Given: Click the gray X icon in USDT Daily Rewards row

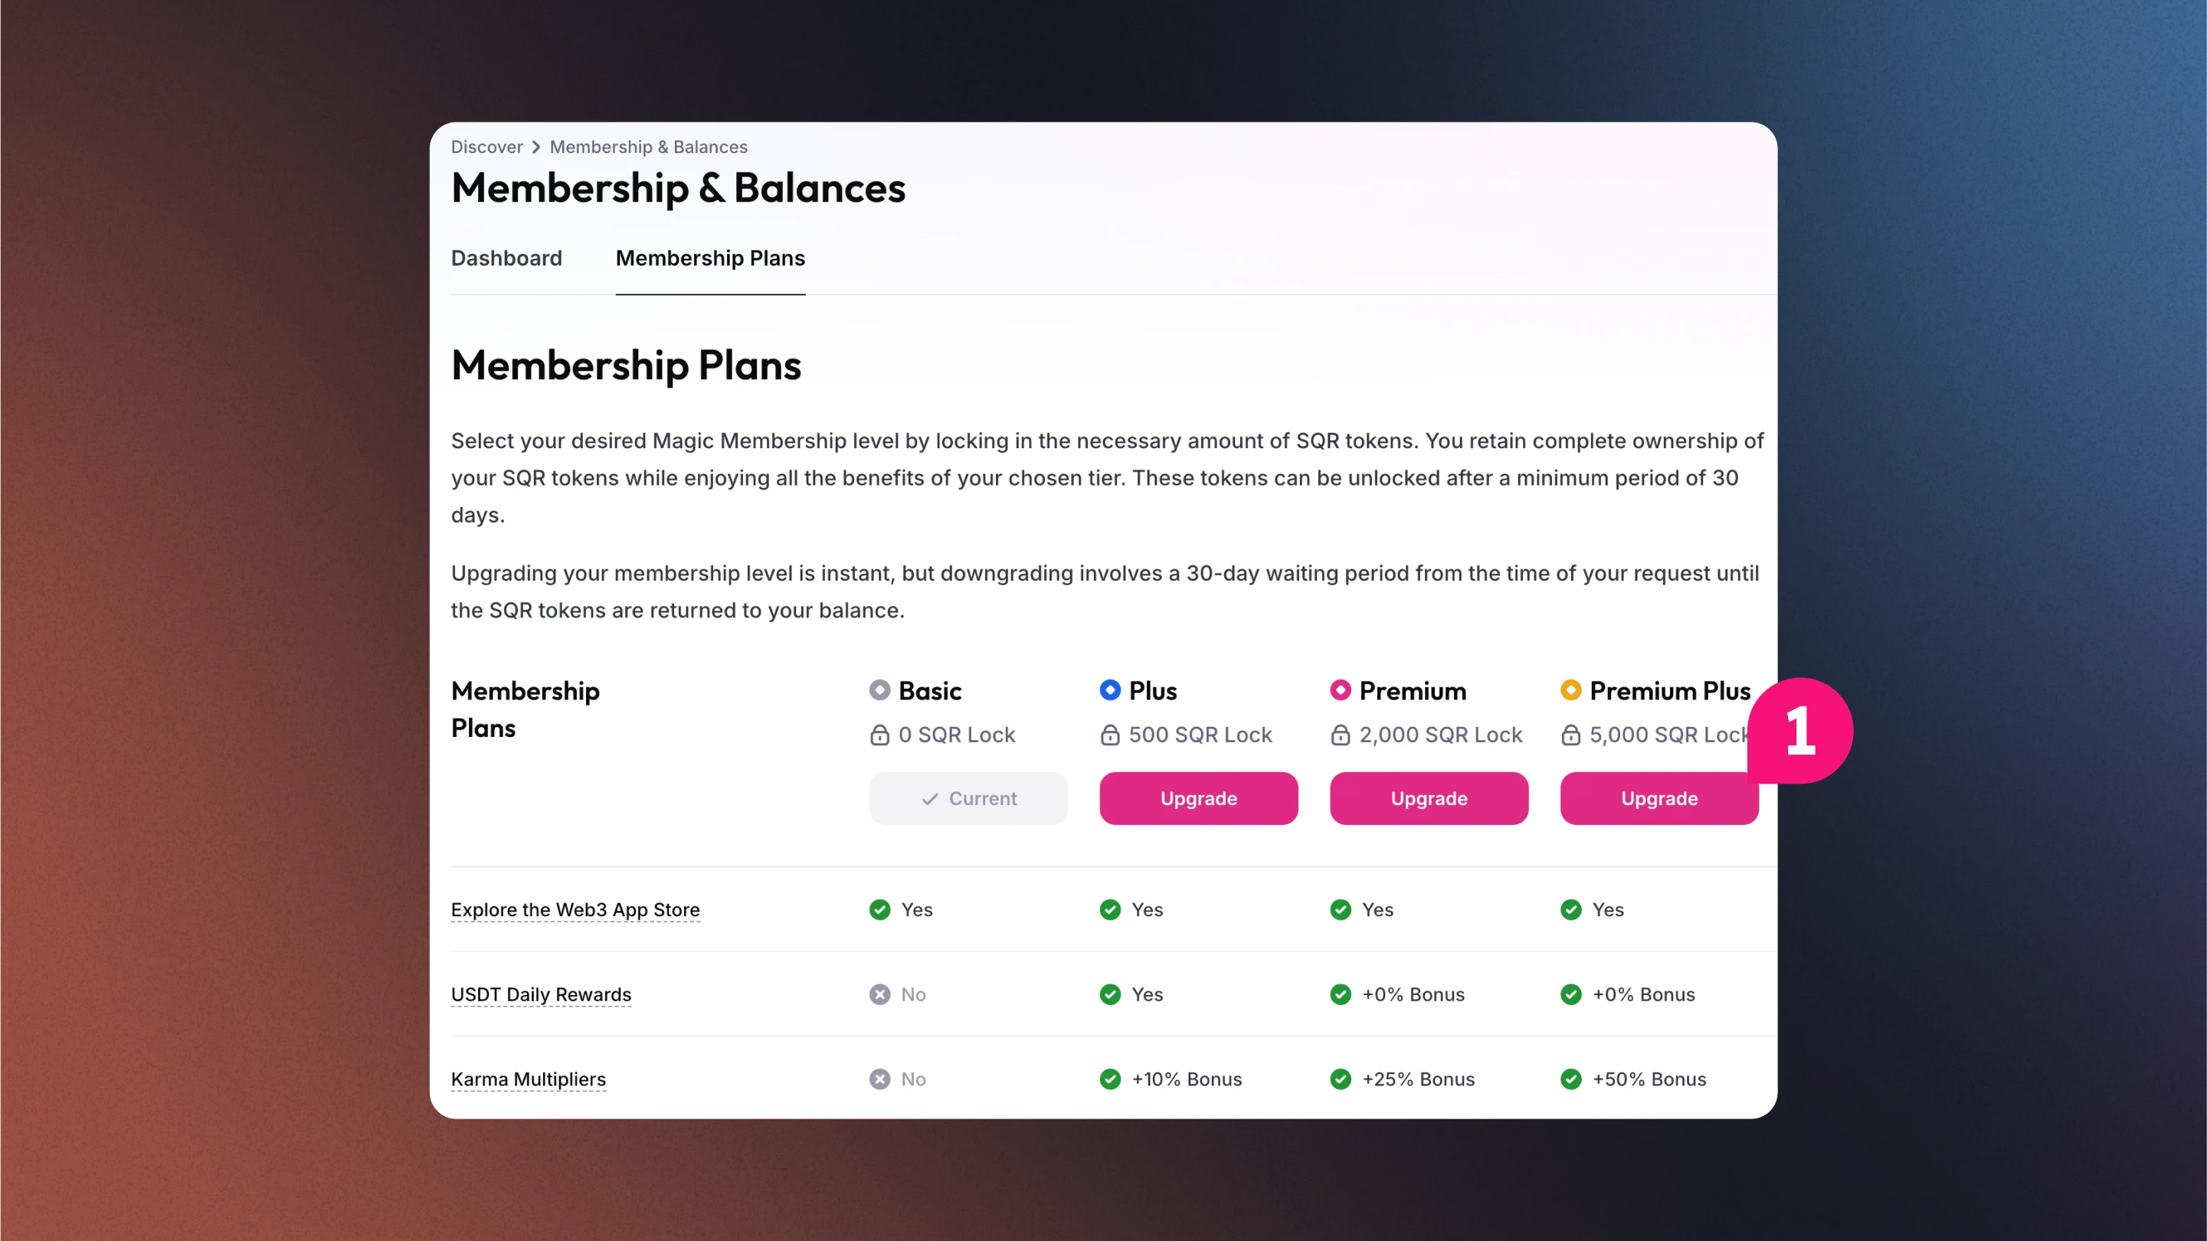Looking at the screenshot, I should [879, 994].
